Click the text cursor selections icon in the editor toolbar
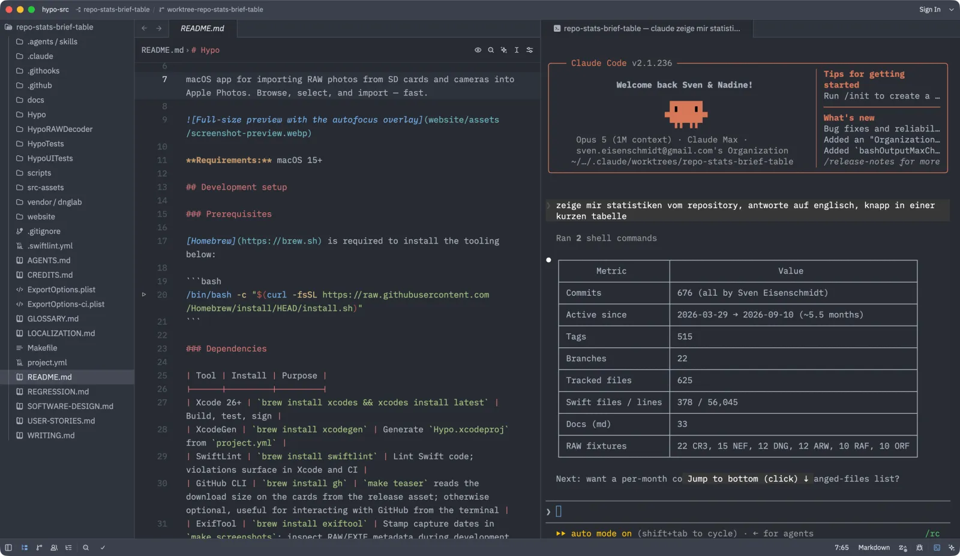Screen dimensions: 960x556 (x=517, y=50)
